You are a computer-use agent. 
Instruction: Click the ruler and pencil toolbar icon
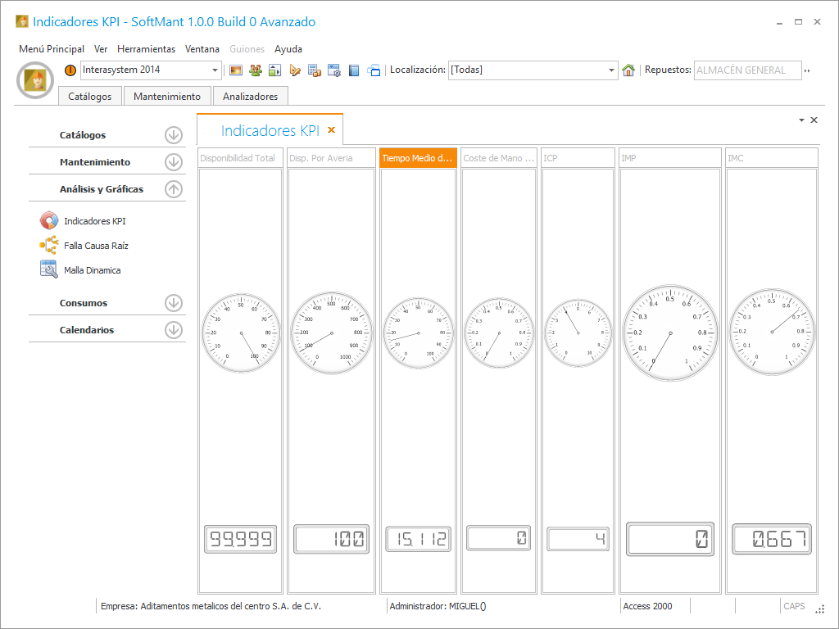[295, 70]
